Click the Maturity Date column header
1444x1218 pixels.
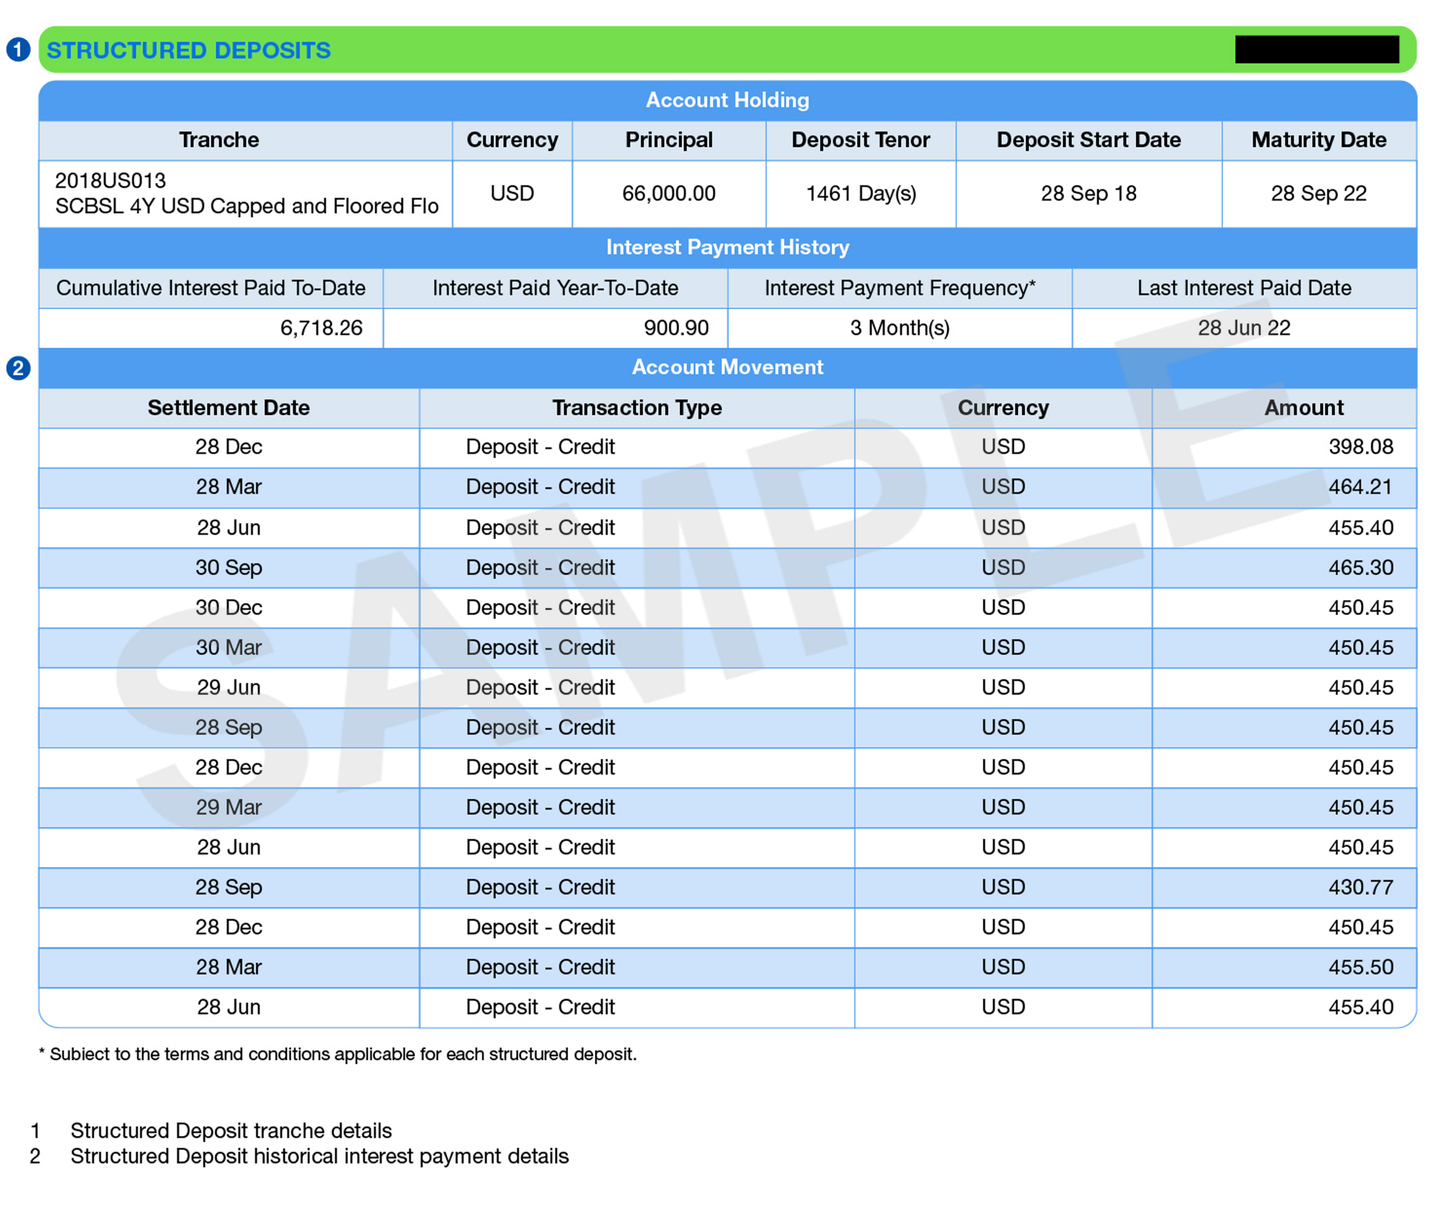(x=1319, y=140)
